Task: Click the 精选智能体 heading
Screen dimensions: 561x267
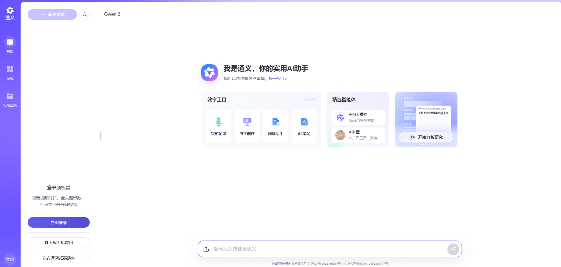Action: click(344, 100)
